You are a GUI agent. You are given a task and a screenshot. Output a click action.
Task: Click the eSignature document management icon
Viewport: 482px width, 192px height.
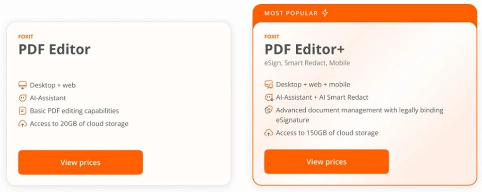click(268, 110)
